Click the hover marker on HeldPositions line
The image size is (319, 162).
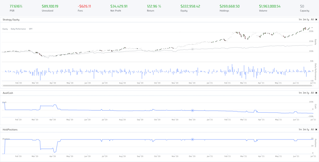pos(192,139)
